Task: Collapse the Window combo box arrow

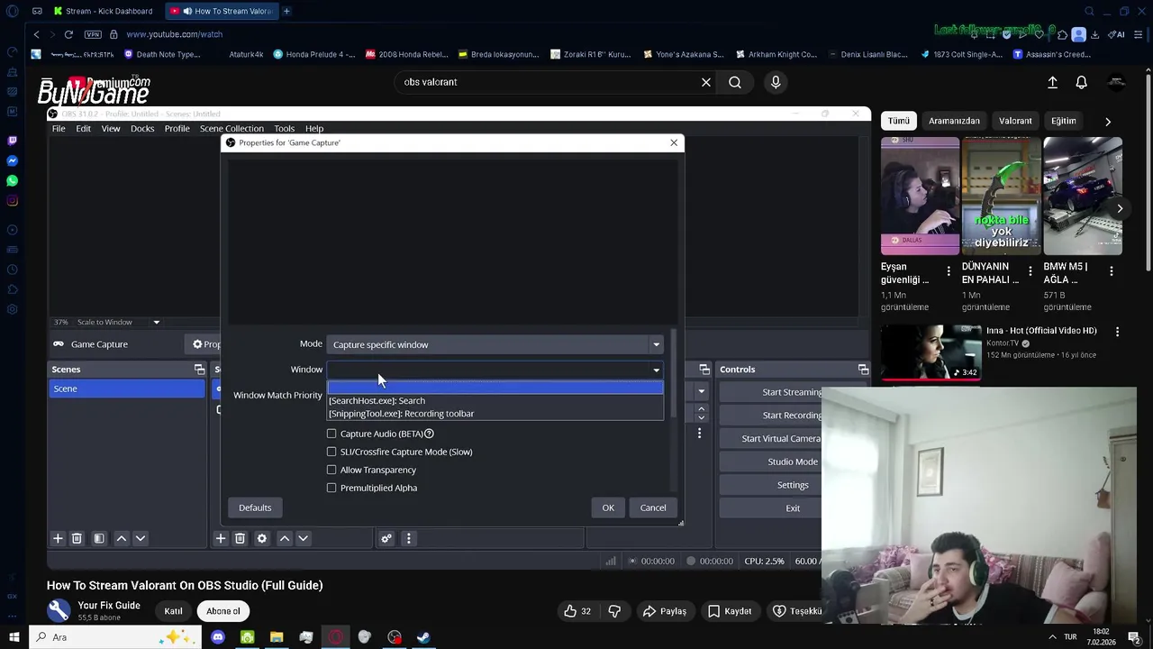Action: tap(656, 370)
